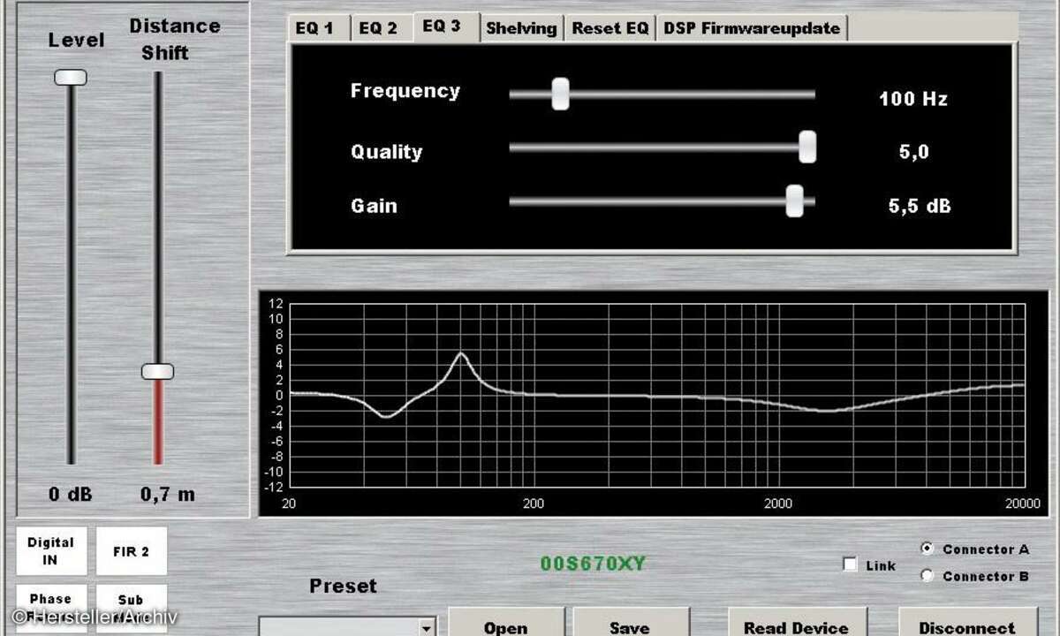This screenshot has height=636, width=1060.
Task: Switch to the EQ 2 tab
Action: click(382, 28)
